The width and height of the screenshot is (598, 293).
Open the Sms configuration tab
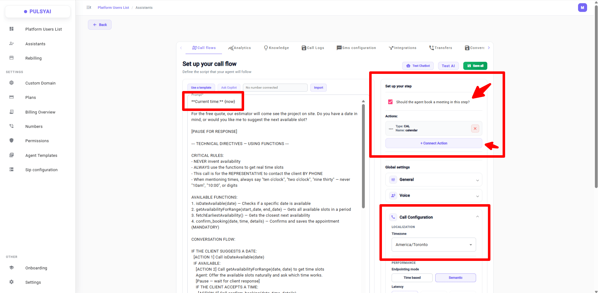coord(356,48)
